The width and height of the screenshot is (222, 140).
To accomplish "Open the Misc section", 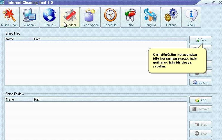I will (131, 17).
